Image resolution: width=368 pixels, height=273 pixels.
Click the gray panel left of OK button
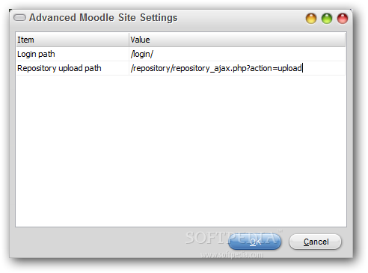coord(99,242)
